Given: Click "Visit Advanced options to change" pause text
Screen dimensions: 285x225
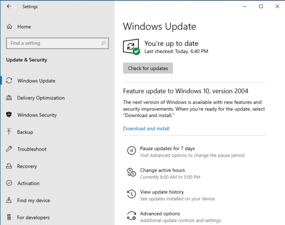Looking at the screenshot, I should click(x=192, y=155).
